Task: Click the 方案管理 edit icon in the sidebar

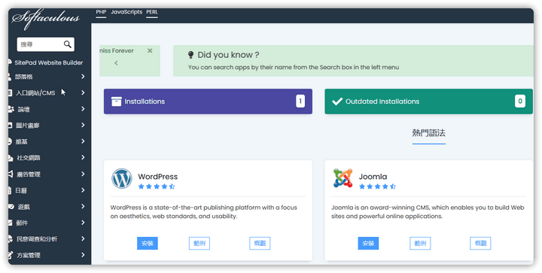Action: [x=11, y=256]
